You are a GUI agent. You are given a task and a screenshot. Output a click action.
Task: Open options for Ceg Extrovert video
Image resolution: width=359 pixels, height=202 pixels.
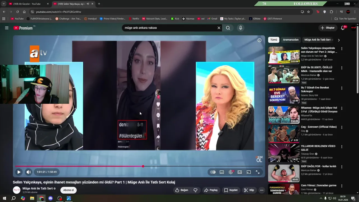(x=342, y=127)
